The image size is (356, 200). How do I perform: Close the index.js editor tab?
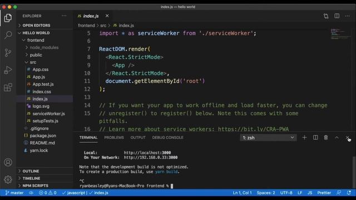point(107,16)
